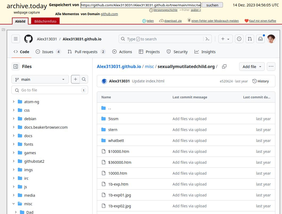282x214 pixels.
Task: Switch to the Issues tab
Action: (x=48, y=52)
